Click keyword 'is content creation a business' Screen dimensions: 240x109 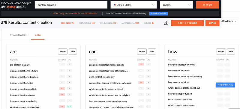24,77
